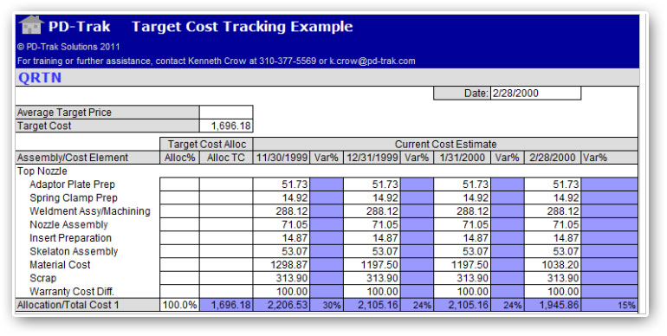
Task: Select empty Alloc TC cell for Material Cost
Action: point(226,265)
